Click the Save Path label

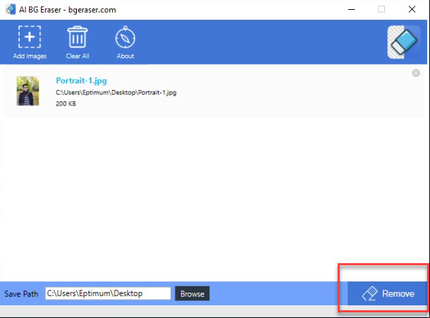(x=21, y=294)
